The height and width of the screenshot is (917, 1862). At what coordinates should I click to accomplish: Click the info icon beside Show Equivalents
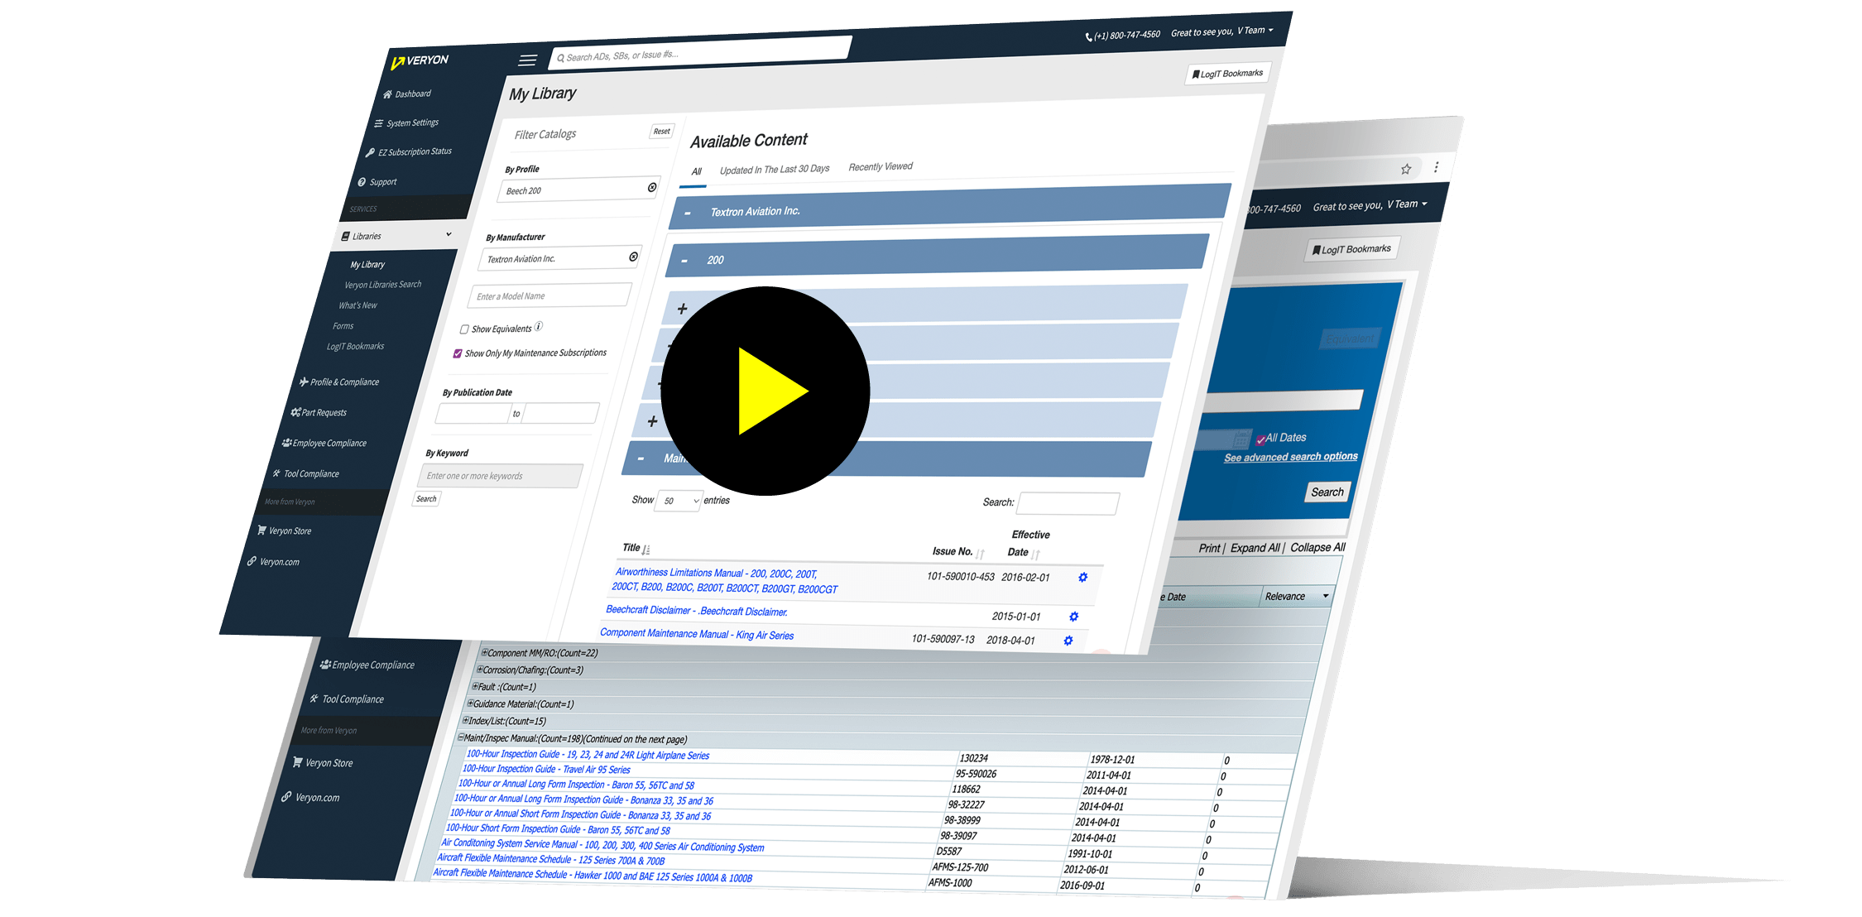point(539,327)
